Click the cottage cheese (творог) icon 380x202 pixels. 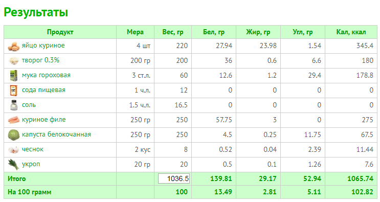[x=14, y=60]
